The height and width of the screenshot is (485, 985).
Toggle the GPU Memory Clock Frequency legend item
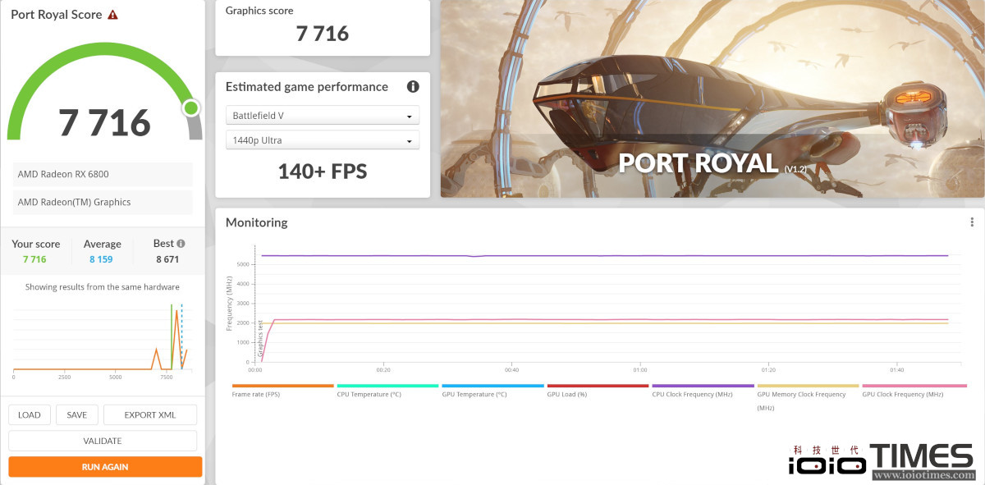tap(808, 396)
